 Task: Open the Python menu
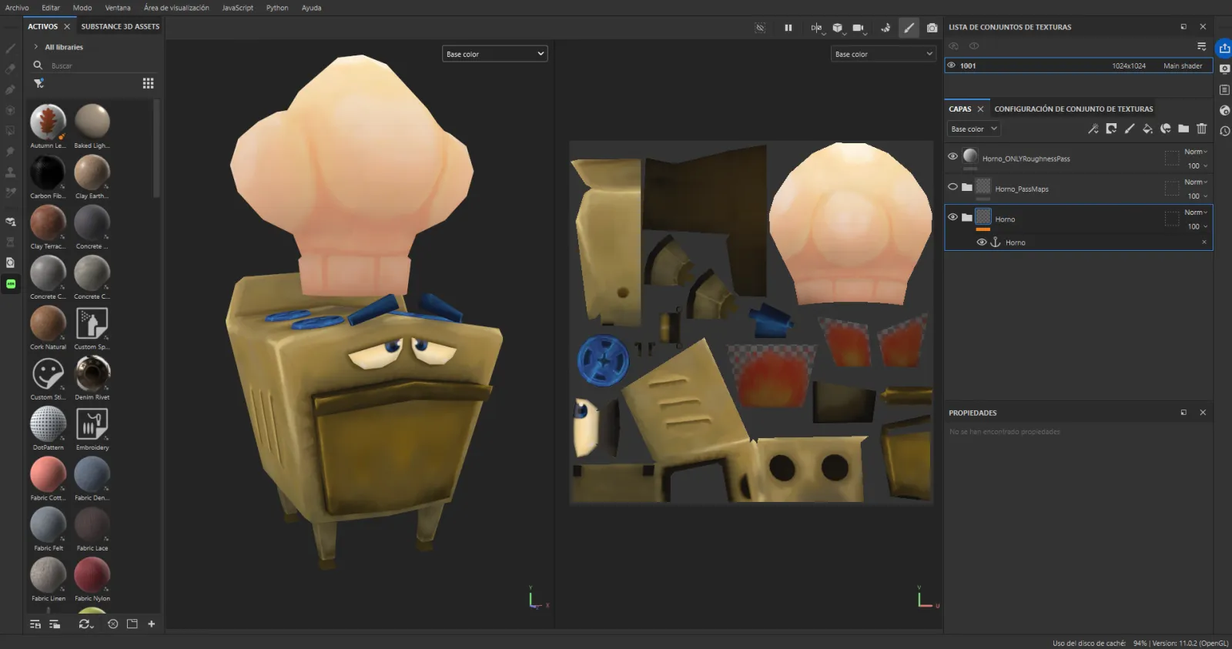coord(277,8)
